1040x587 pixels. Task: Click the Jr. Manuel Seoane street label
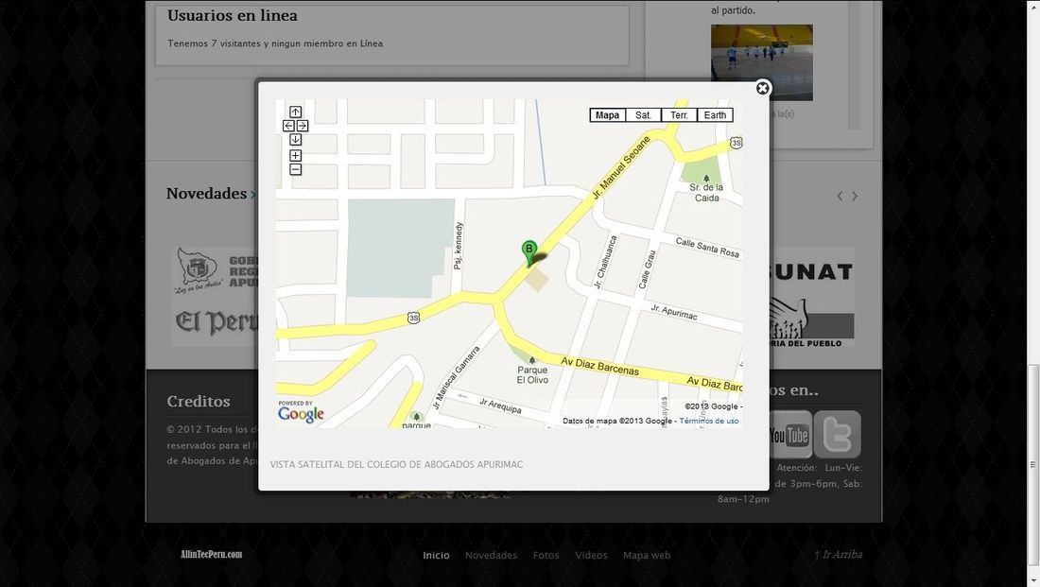(x=621, y=168)
